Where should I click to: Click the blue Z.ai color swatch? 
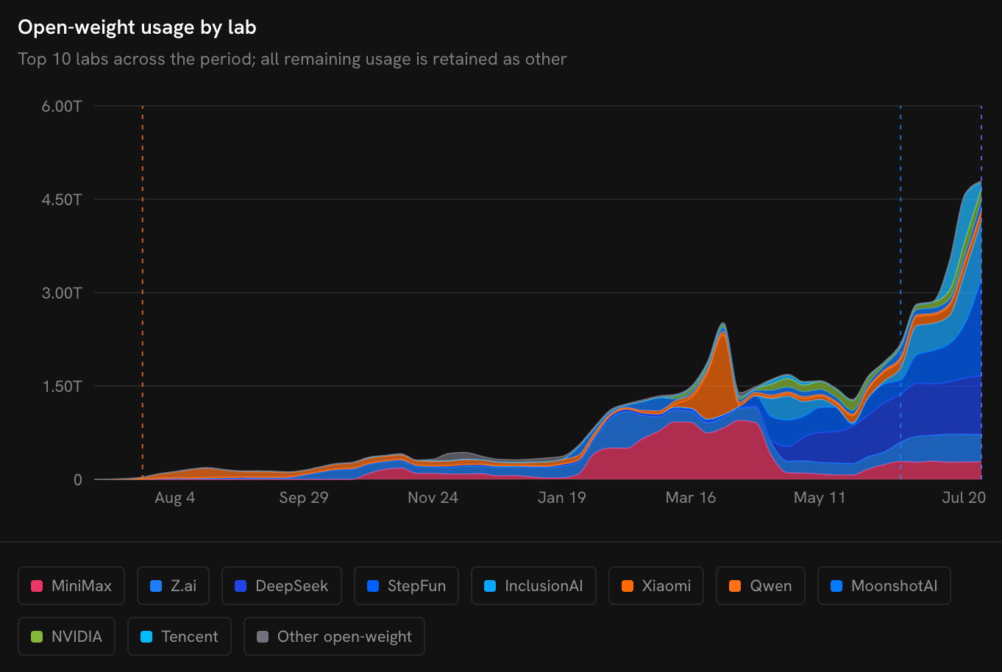tap(156, 586)
